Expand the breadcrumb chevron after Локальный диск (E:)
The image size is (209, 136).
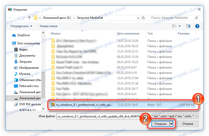pyautogui.click(x=74, y=18)
